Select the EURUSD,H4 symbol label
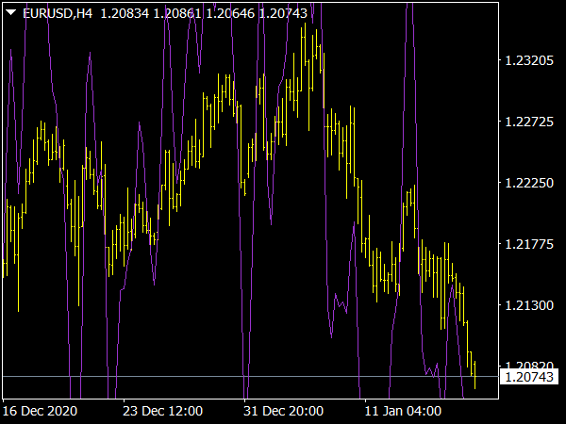 tap(58, 14)
